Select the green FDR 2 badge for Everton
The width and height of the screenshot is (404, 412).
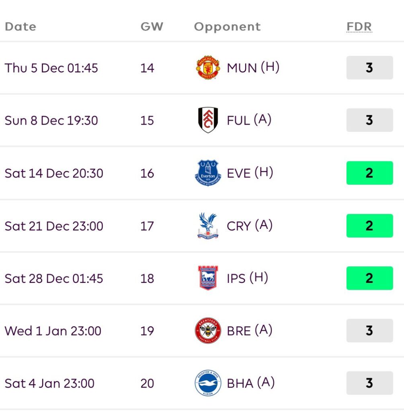coord(369,173)
